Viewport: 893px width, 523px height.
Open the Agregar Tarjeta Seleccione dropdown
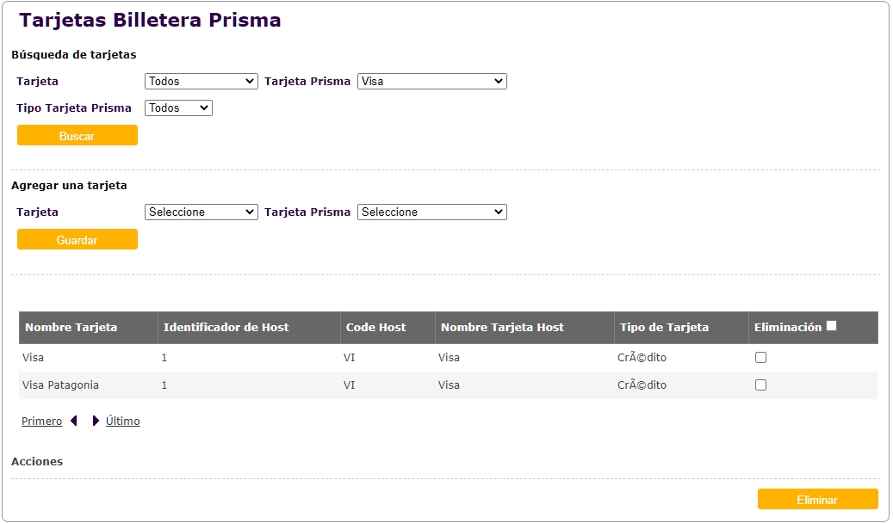[x=201, y=212]
